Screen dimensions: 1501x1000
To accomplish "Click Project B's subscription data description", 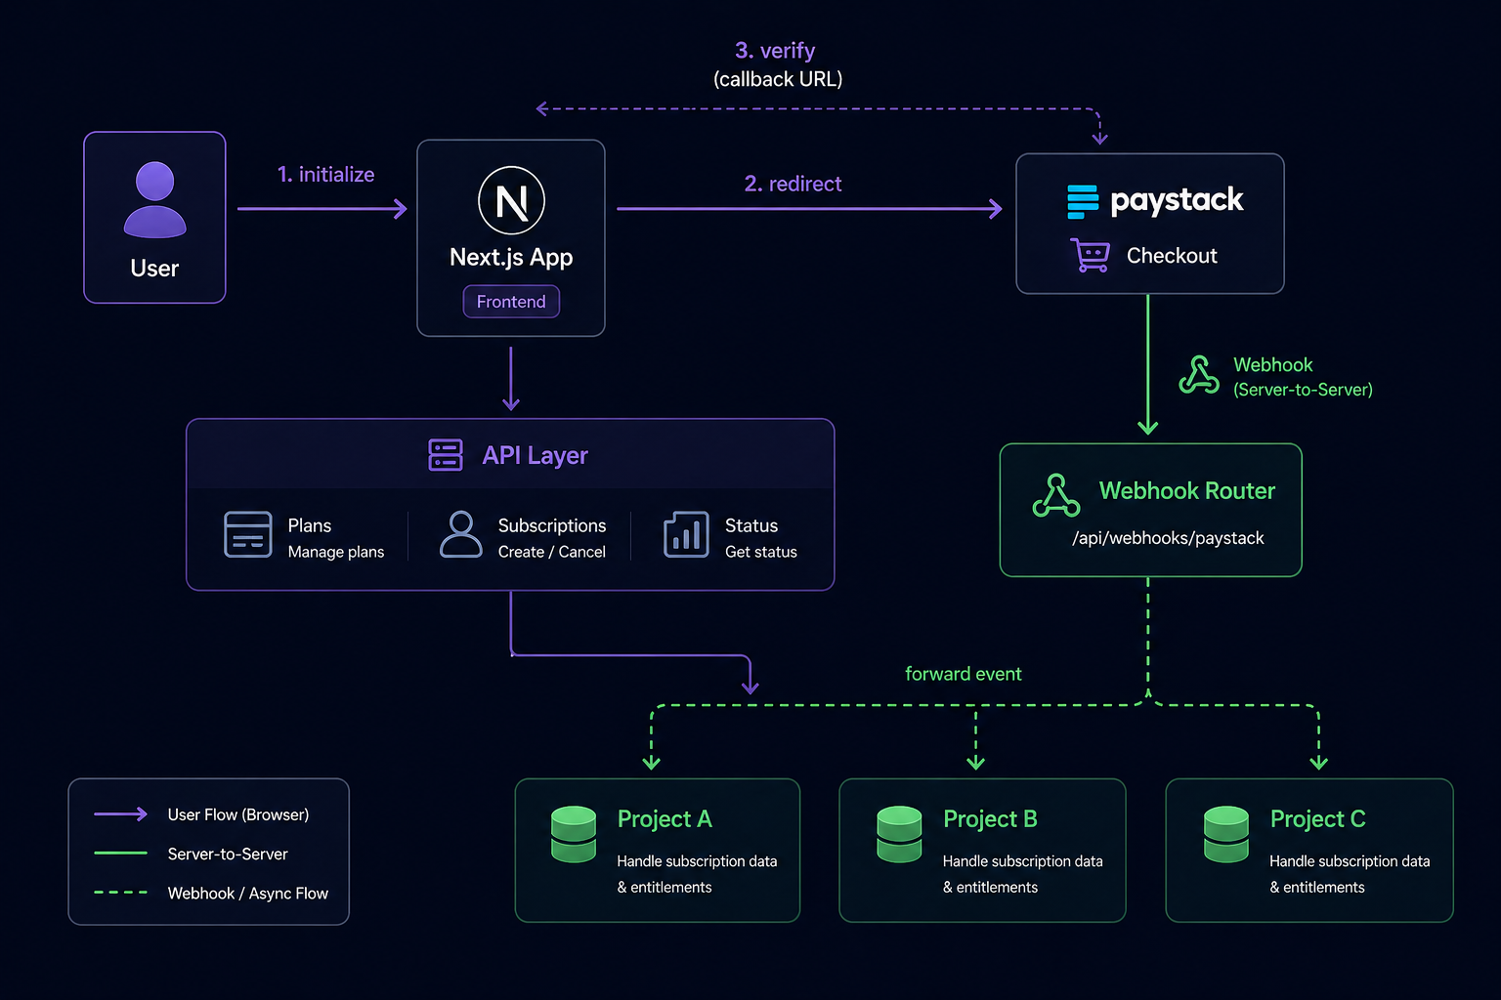I will pos(1022,874).
